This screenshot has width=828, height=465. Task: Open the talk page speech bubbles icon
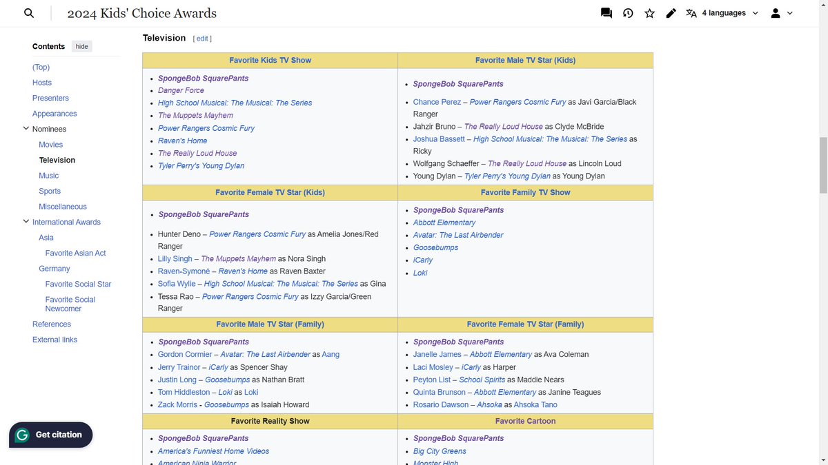click(607, 13)
